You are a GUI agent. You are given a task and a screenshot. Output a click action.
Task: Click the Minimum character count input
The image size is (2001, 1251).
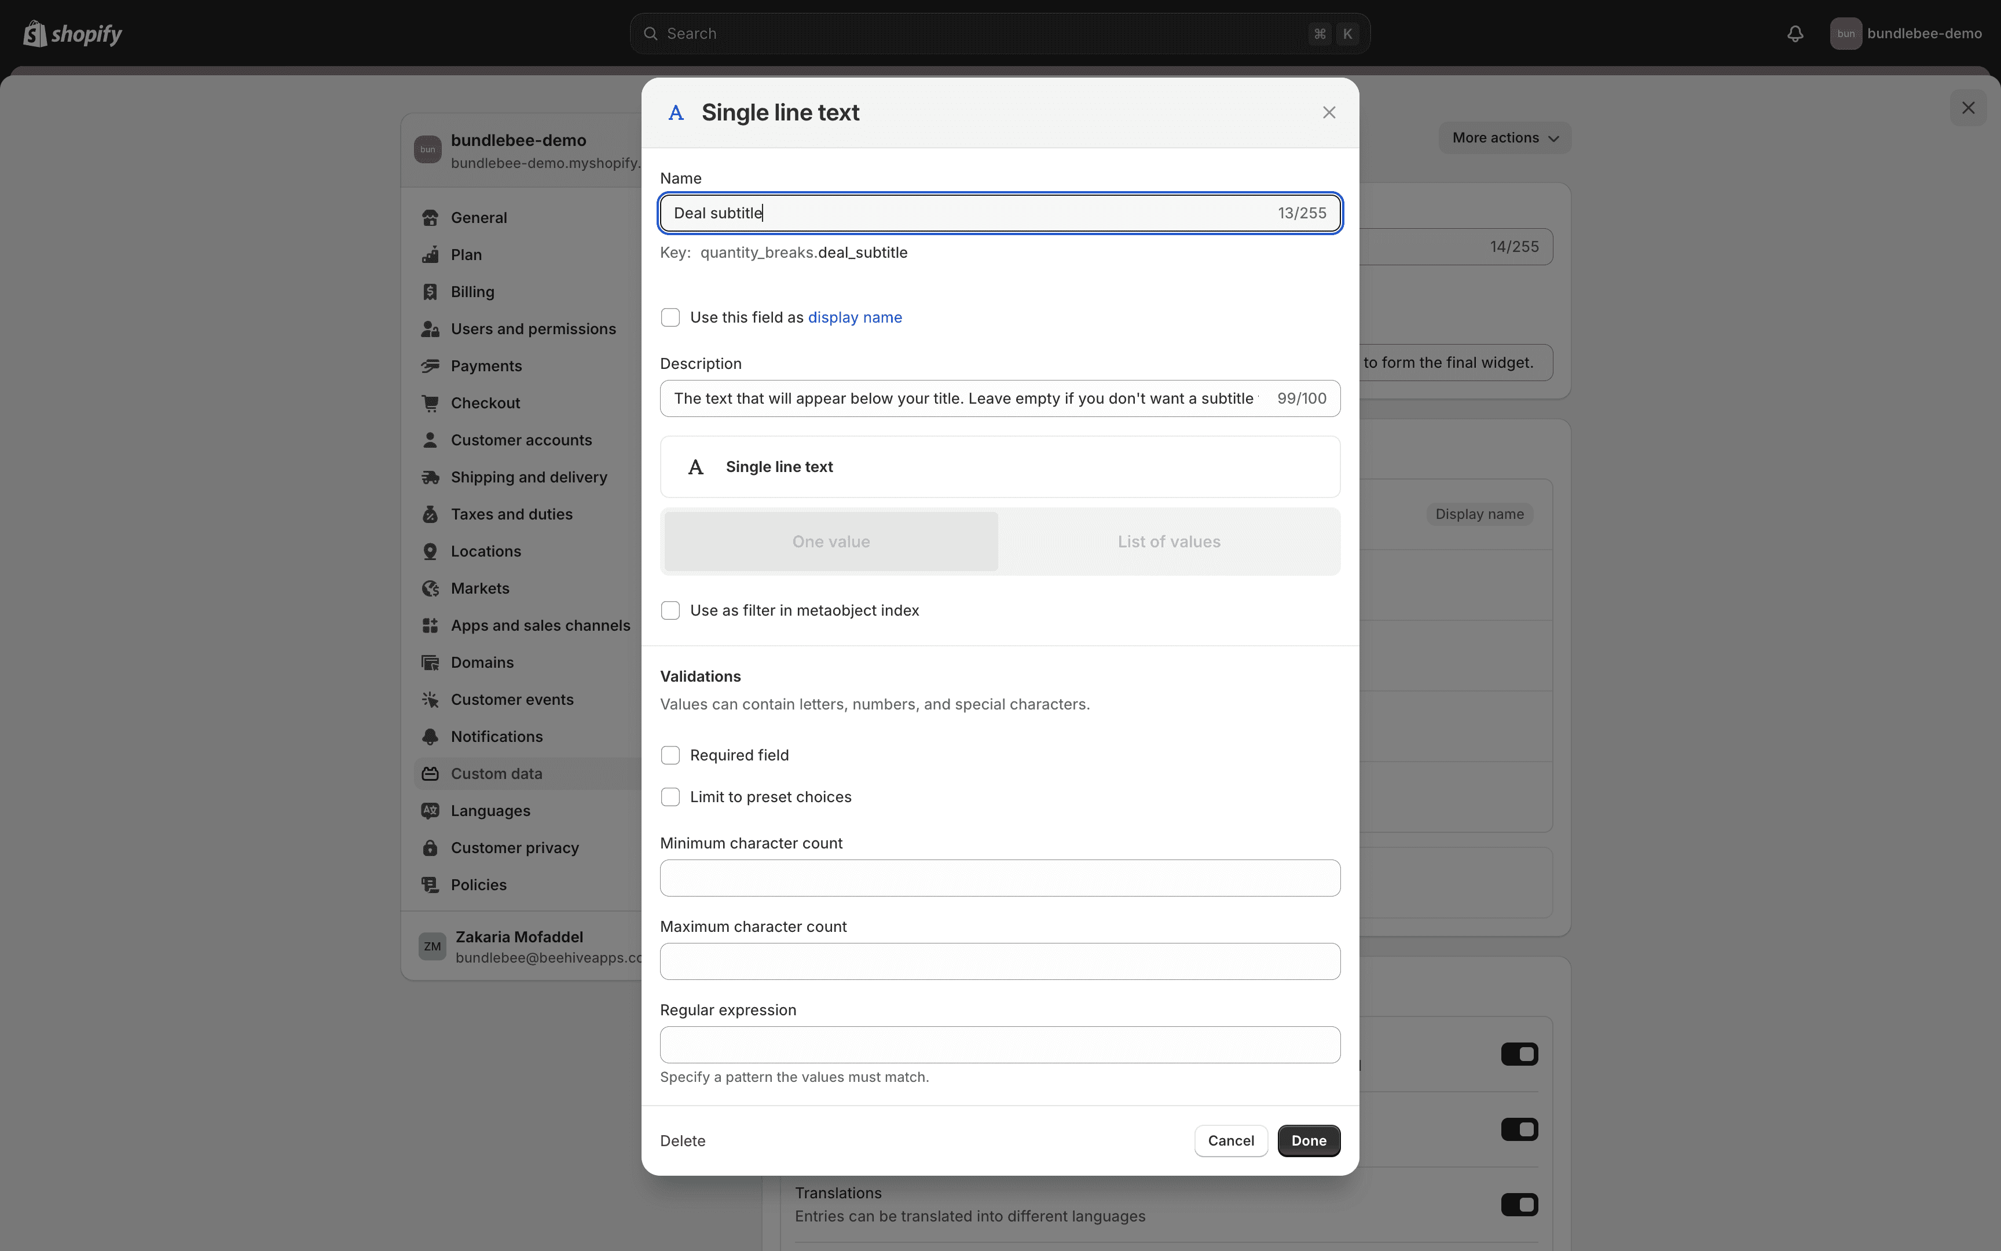pos(1000,877)
